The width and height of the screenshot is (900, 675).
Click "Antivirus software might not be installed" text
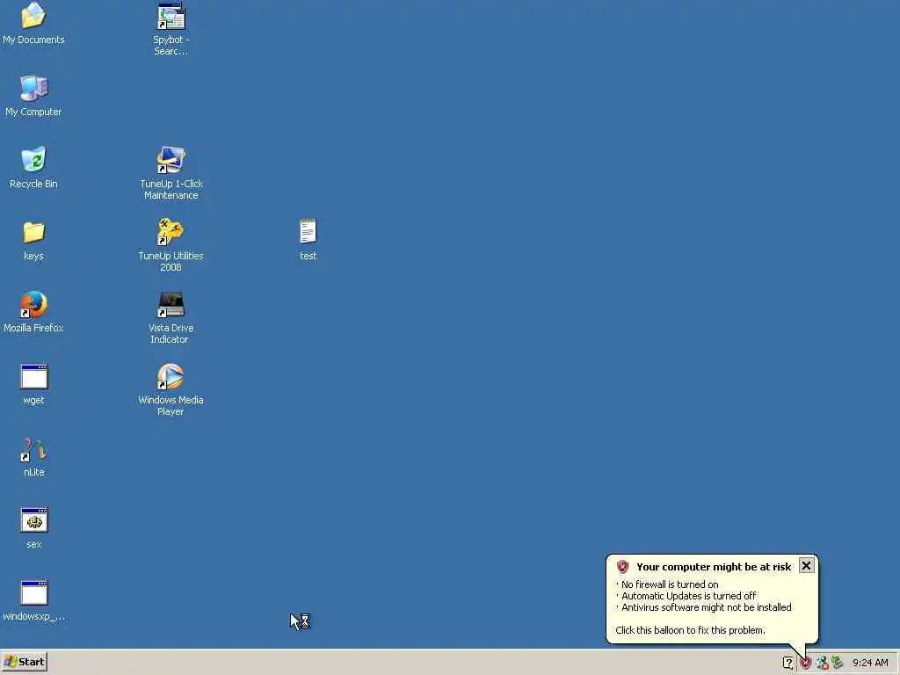(707, 608)
